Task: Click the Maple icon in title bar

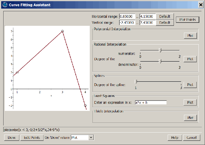Action: coord(4,5)
